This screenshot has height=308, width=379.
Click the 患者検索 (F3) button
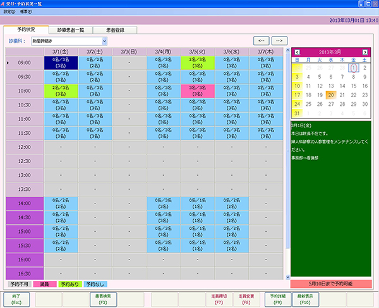[x=103, y=299]
